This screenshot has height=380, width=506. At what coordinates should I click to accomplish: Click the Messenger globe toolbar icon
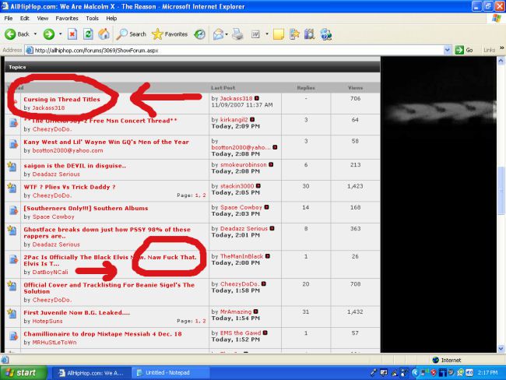coord(326,34)
